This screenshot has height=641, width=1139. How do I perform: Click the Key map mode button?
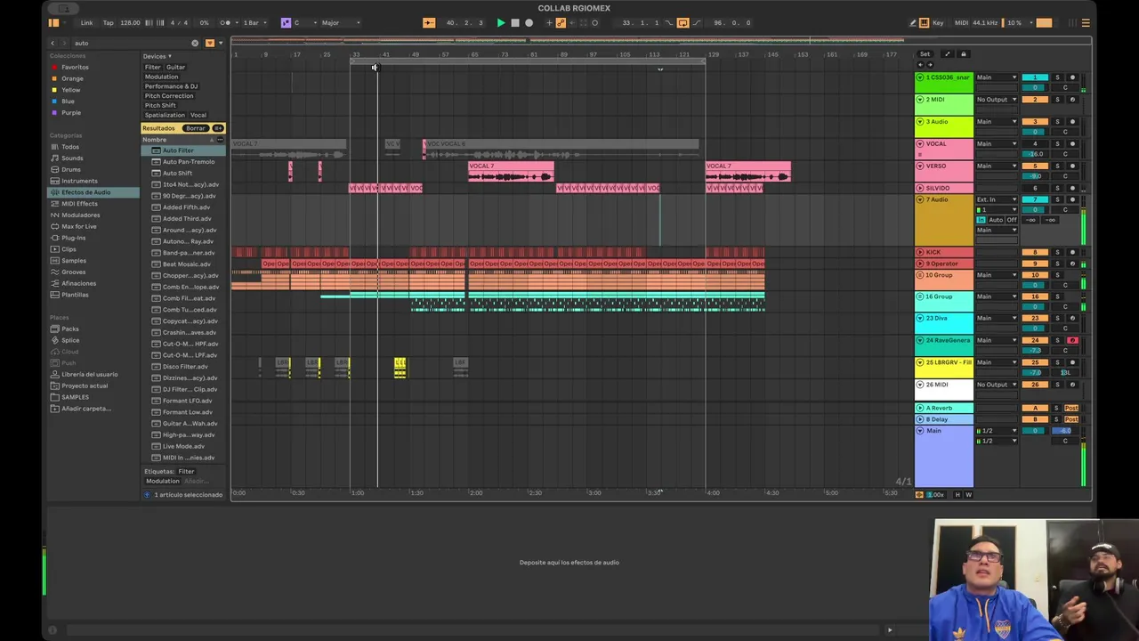938,23
